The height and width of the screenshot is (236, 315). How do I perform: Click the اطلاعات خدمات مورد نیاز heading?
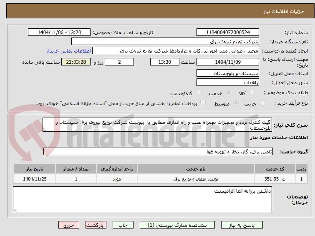(x=279, y=138)
